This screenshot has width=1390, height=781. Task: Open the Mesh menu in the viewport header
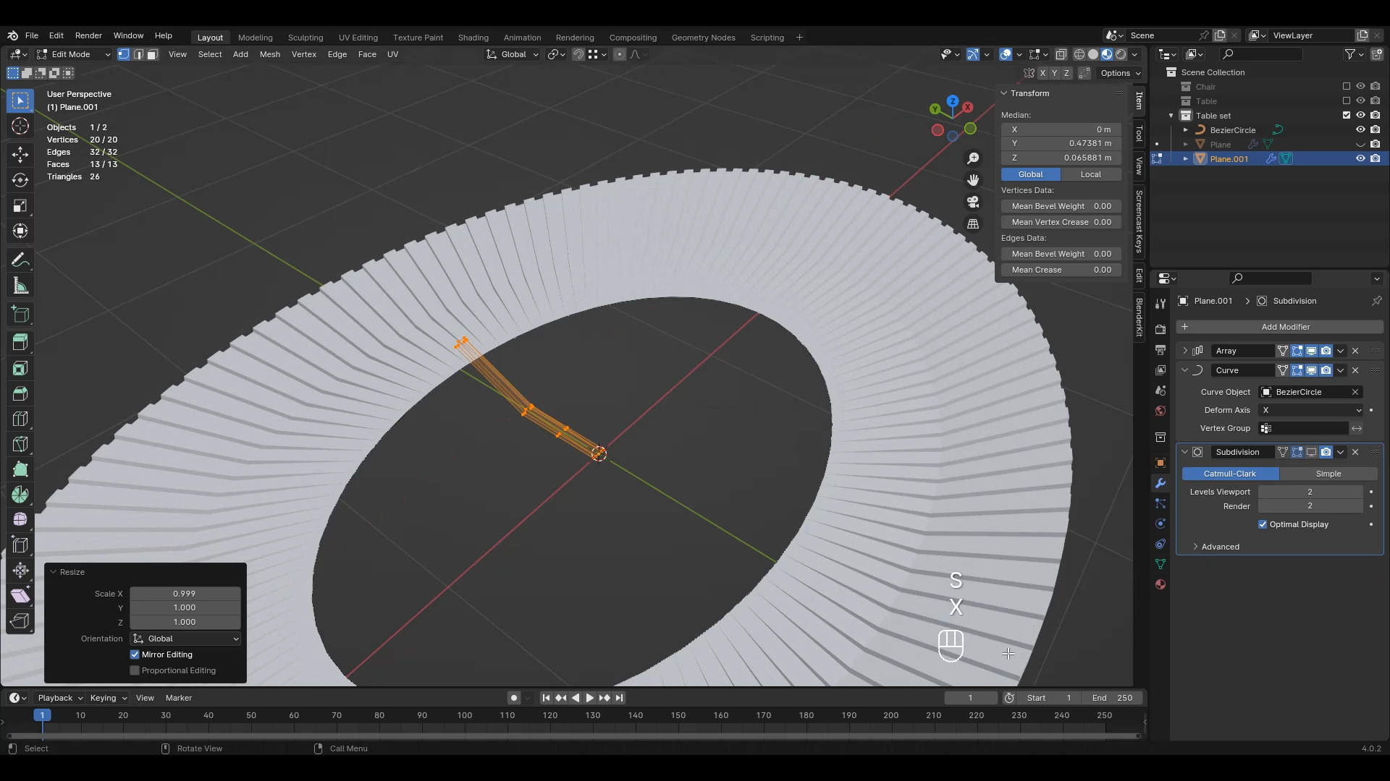click(x=270, y=54)
